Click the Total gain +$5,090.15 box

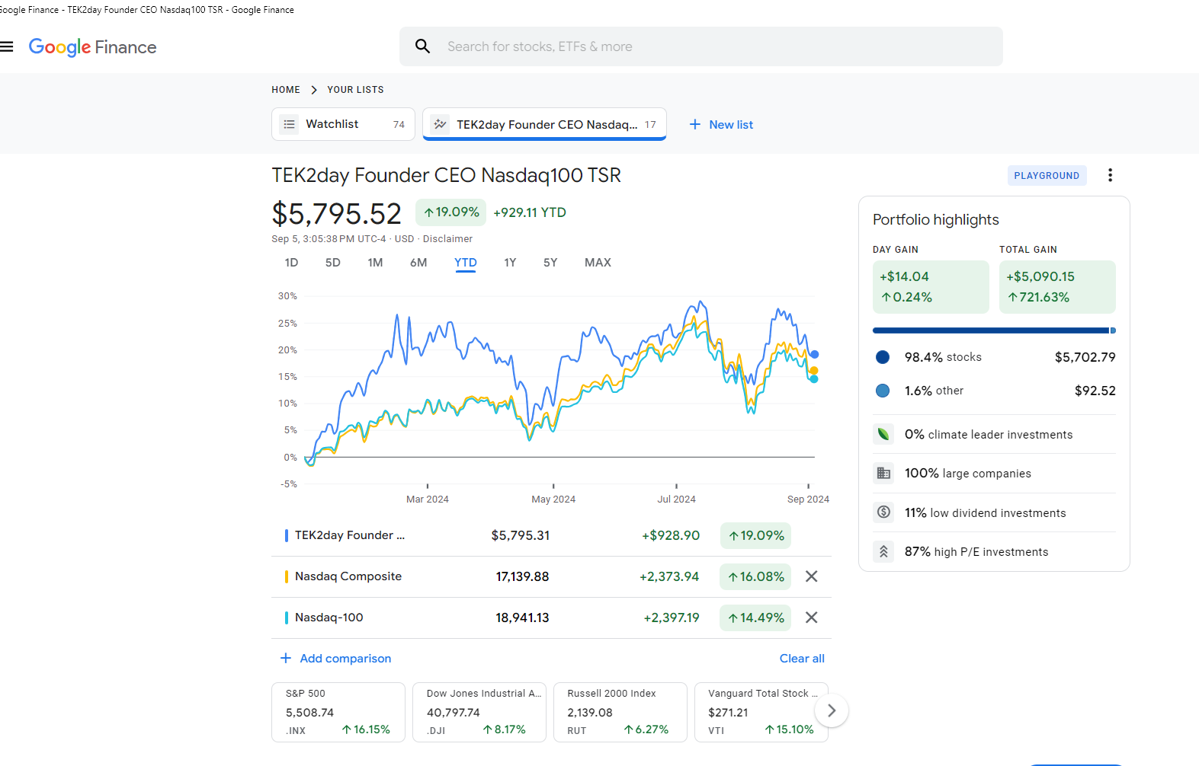[x=1057, y=287]
